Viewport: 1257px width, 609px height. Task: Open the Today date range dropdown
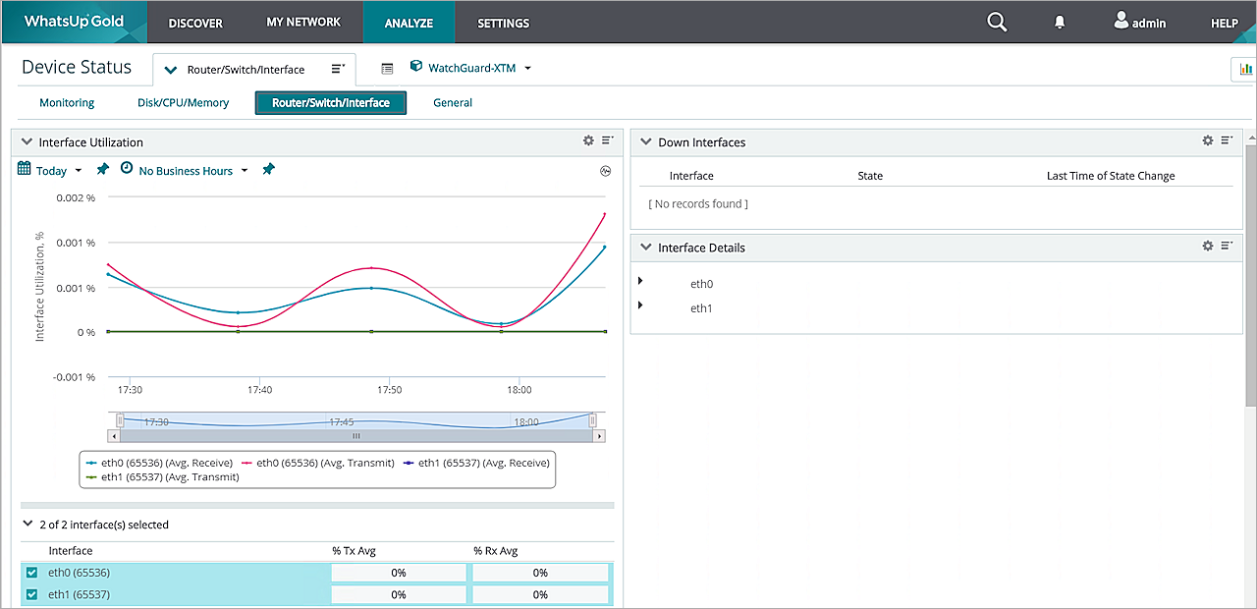click(x=51, y=171)
